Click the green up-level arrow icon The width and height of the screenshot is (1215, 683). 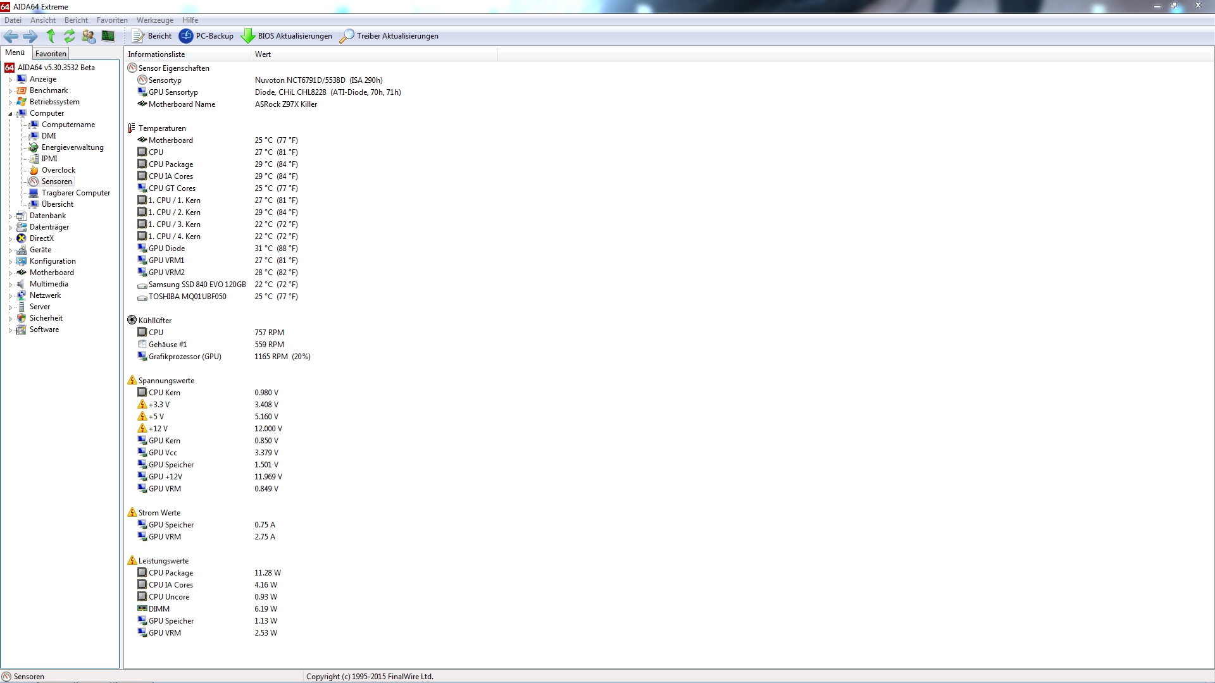[51, 37]
